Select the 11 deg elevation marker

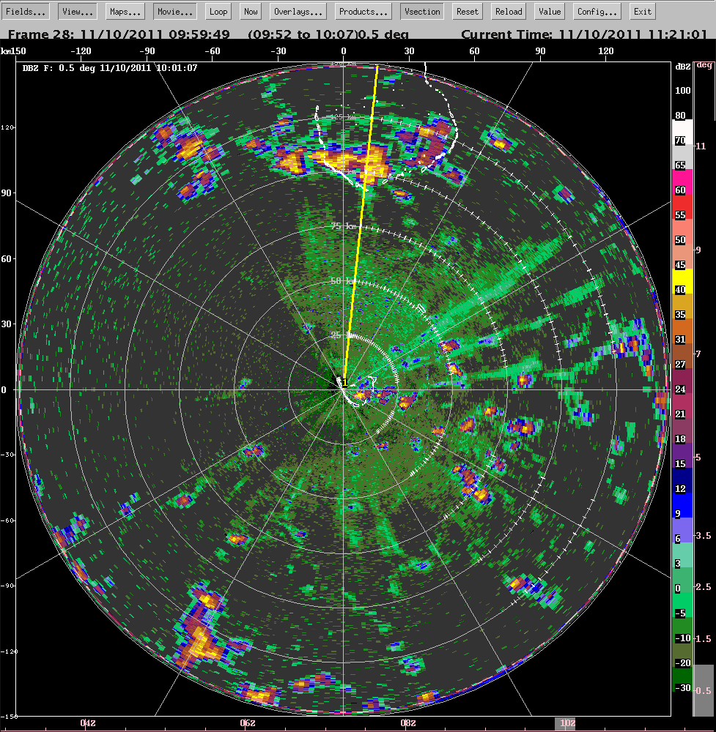tap(701, 146)
